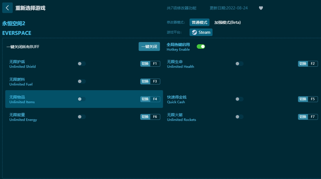Click the F6 hotkey field
321x179 pixels.
pyautogui.click(x=155, y=117)
